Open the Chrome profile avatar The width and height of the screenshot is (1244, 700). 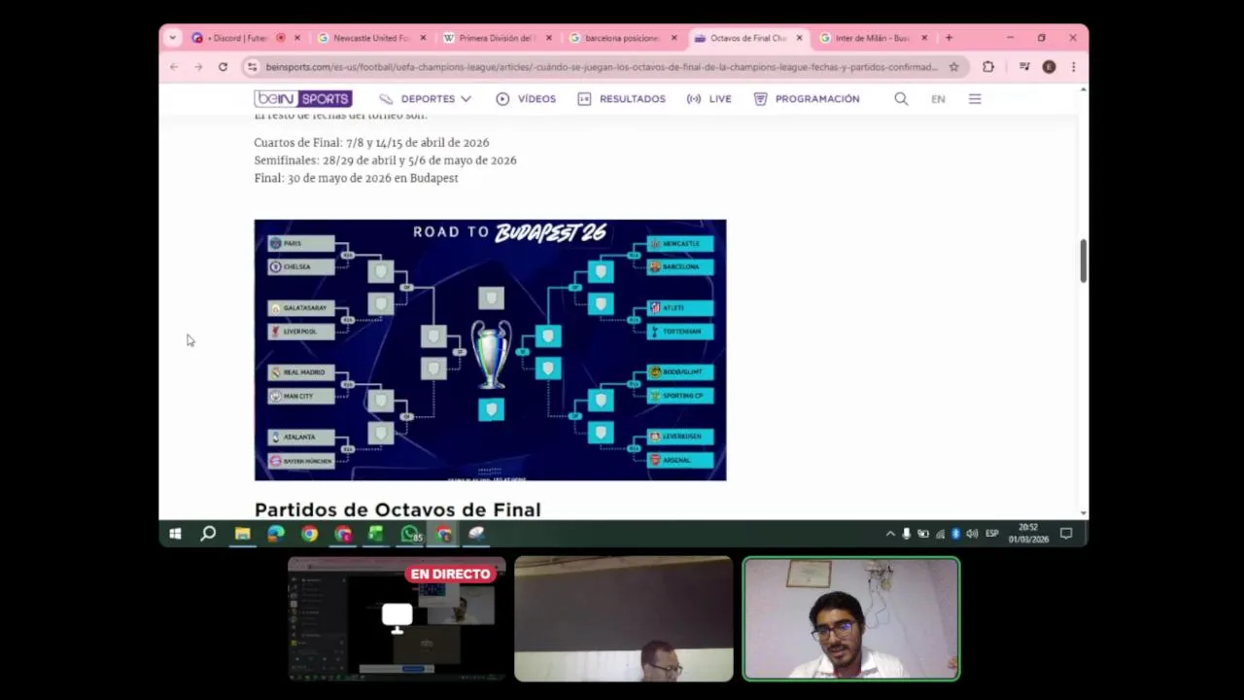tap(1049, 67)
